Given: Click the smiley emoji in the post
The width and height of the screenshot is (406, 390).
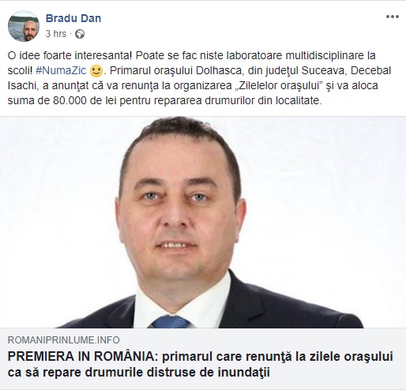Looking at the screenshot, I should pos(96,71).
